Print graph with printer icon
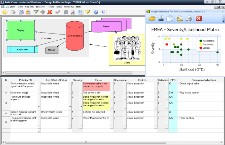 pyautogui.click(x=189, y=18)
